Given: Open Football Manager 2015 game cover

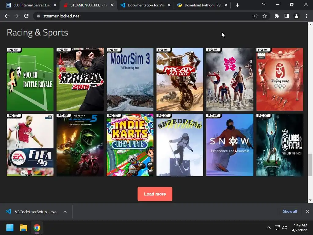Looking at the screenshot, I should coord(80,79).
